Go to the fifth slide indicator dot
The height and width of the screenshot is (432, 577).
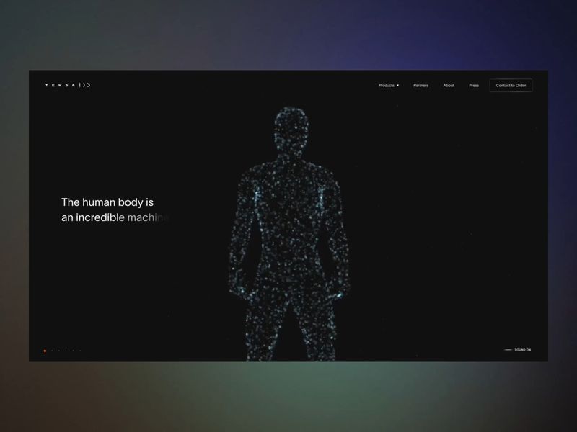[x=74, y=351]
